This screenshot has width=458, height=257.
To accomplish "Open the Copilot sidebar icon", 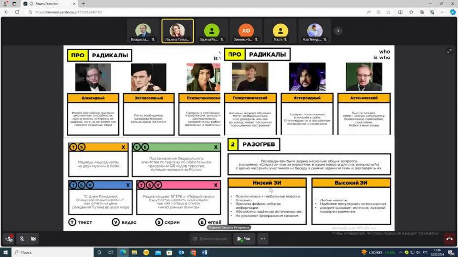I will (453, 12).
